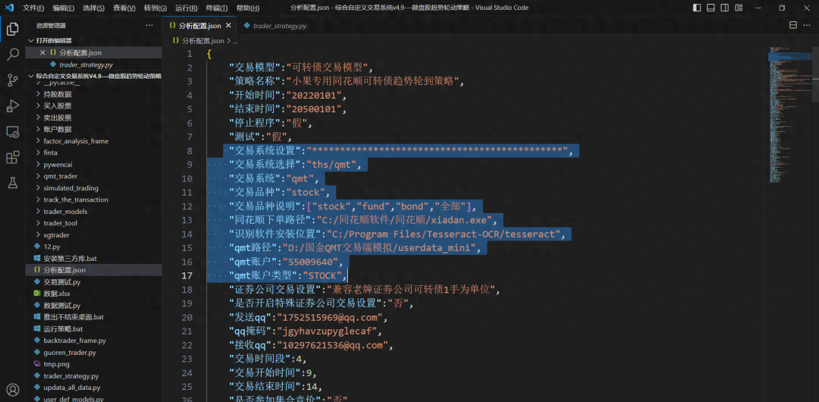Viewport: 819px width, 402px height.
Task: Open 交易测试.py file
Action: (94, 281)
